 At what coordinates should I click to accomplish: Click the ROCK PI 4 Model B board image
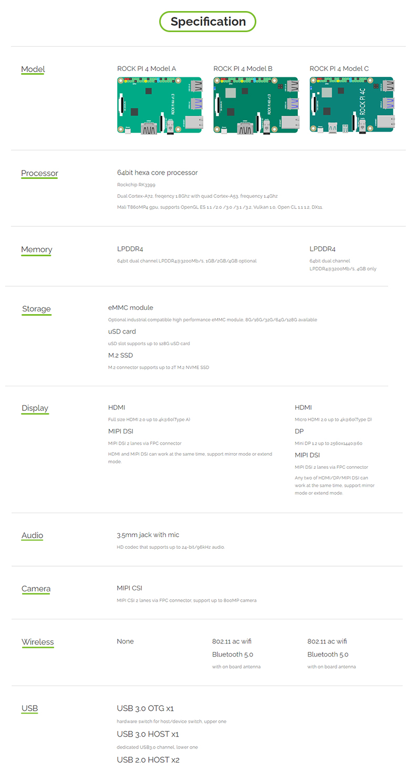[256, 106]
